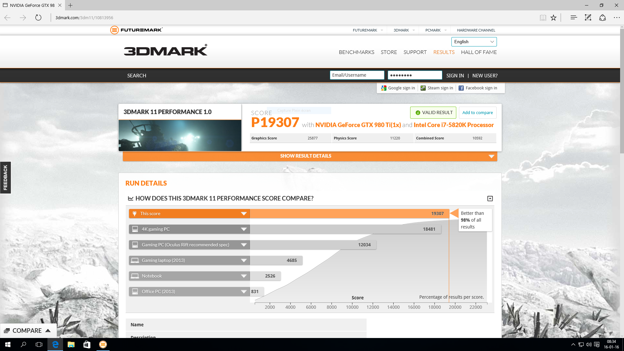The width and height of the screenshot is (624, 351).
Task: Click the SIGN IN link
Action: pos(455,75)
